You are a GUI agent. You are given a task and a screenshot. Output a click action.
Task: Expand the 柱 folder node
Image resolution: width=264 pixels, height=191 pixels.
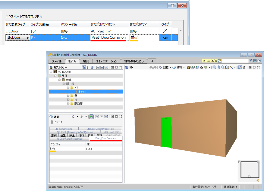(x=68, y=99)
